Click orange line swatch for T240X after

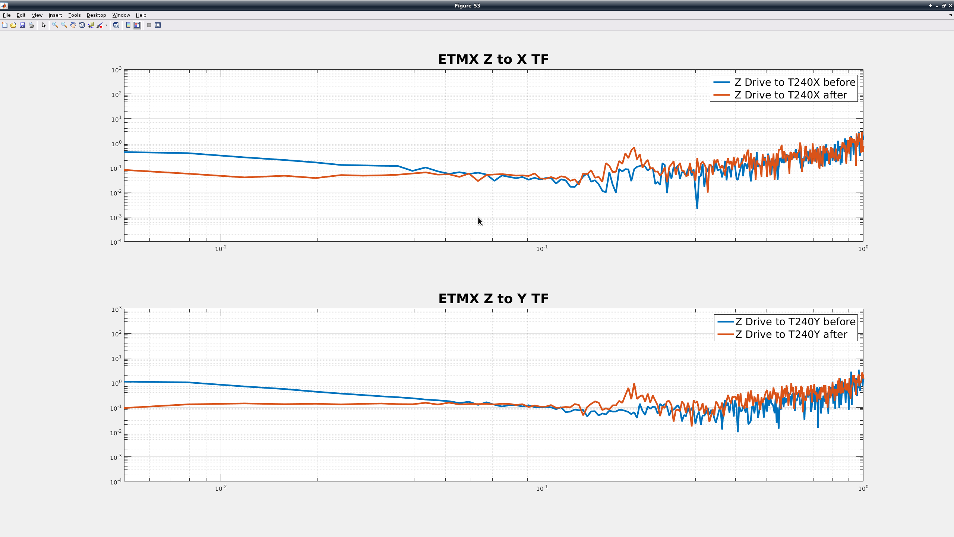click(x=721, y=95)
